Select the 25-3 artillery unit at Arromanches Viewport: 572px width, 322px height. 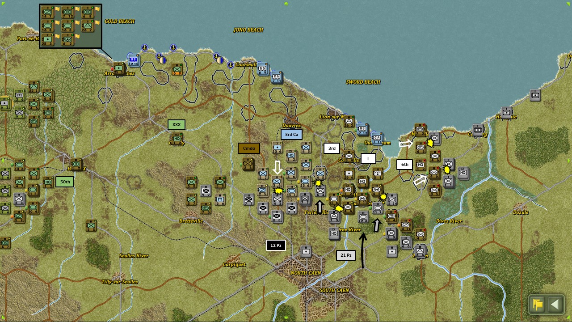(118, 68)
